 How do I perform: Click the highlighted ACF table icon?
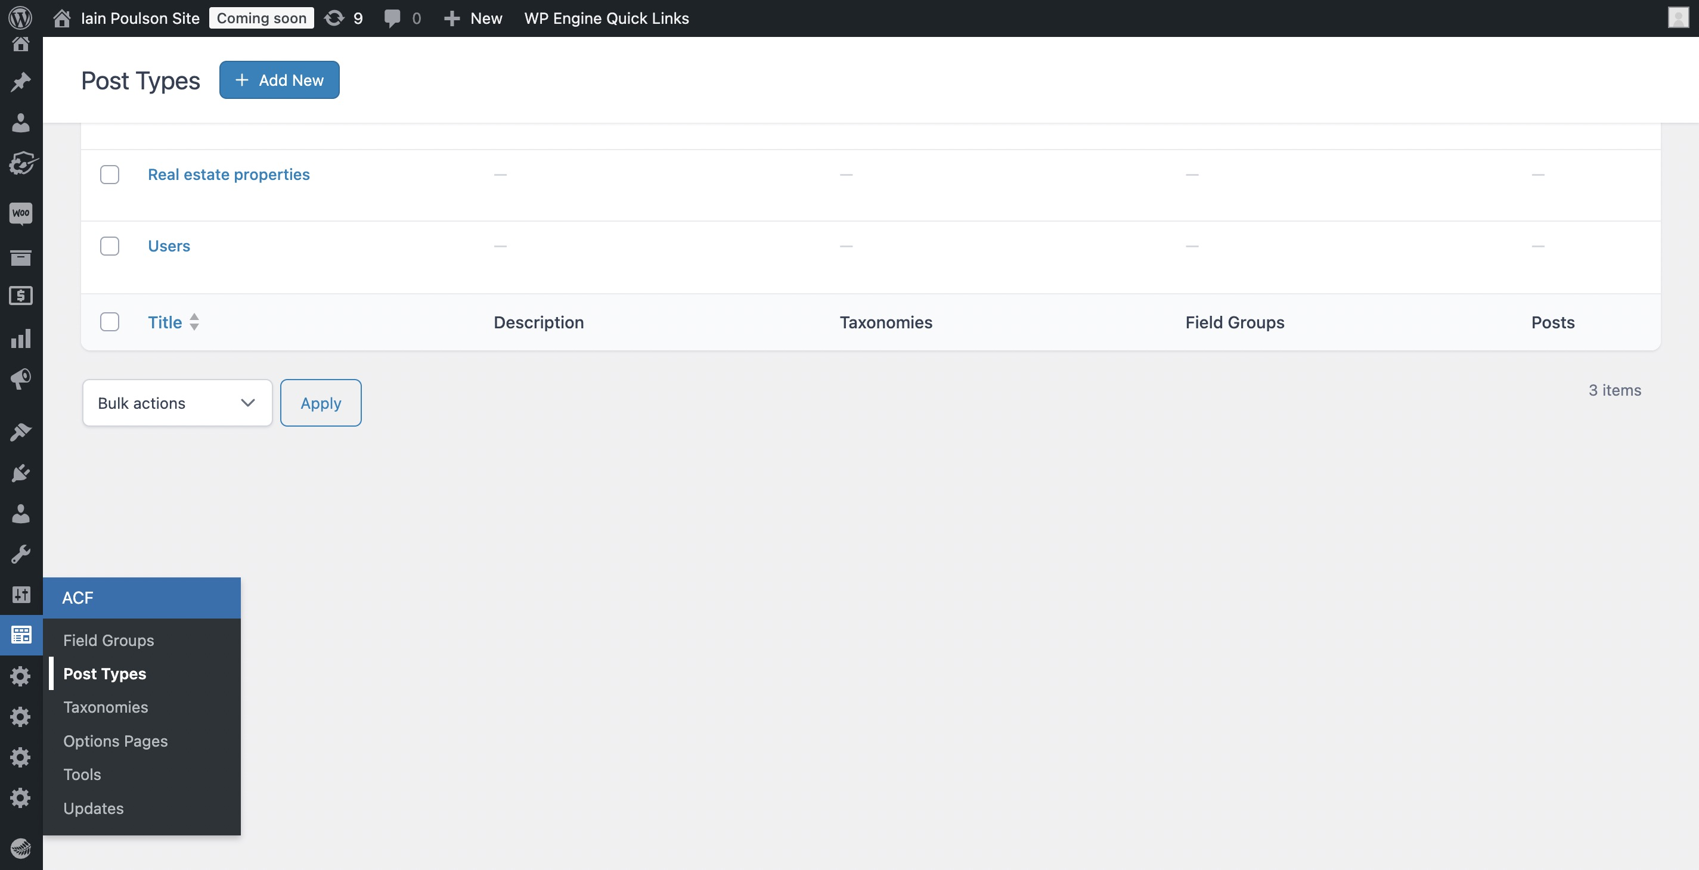point(21,635)
